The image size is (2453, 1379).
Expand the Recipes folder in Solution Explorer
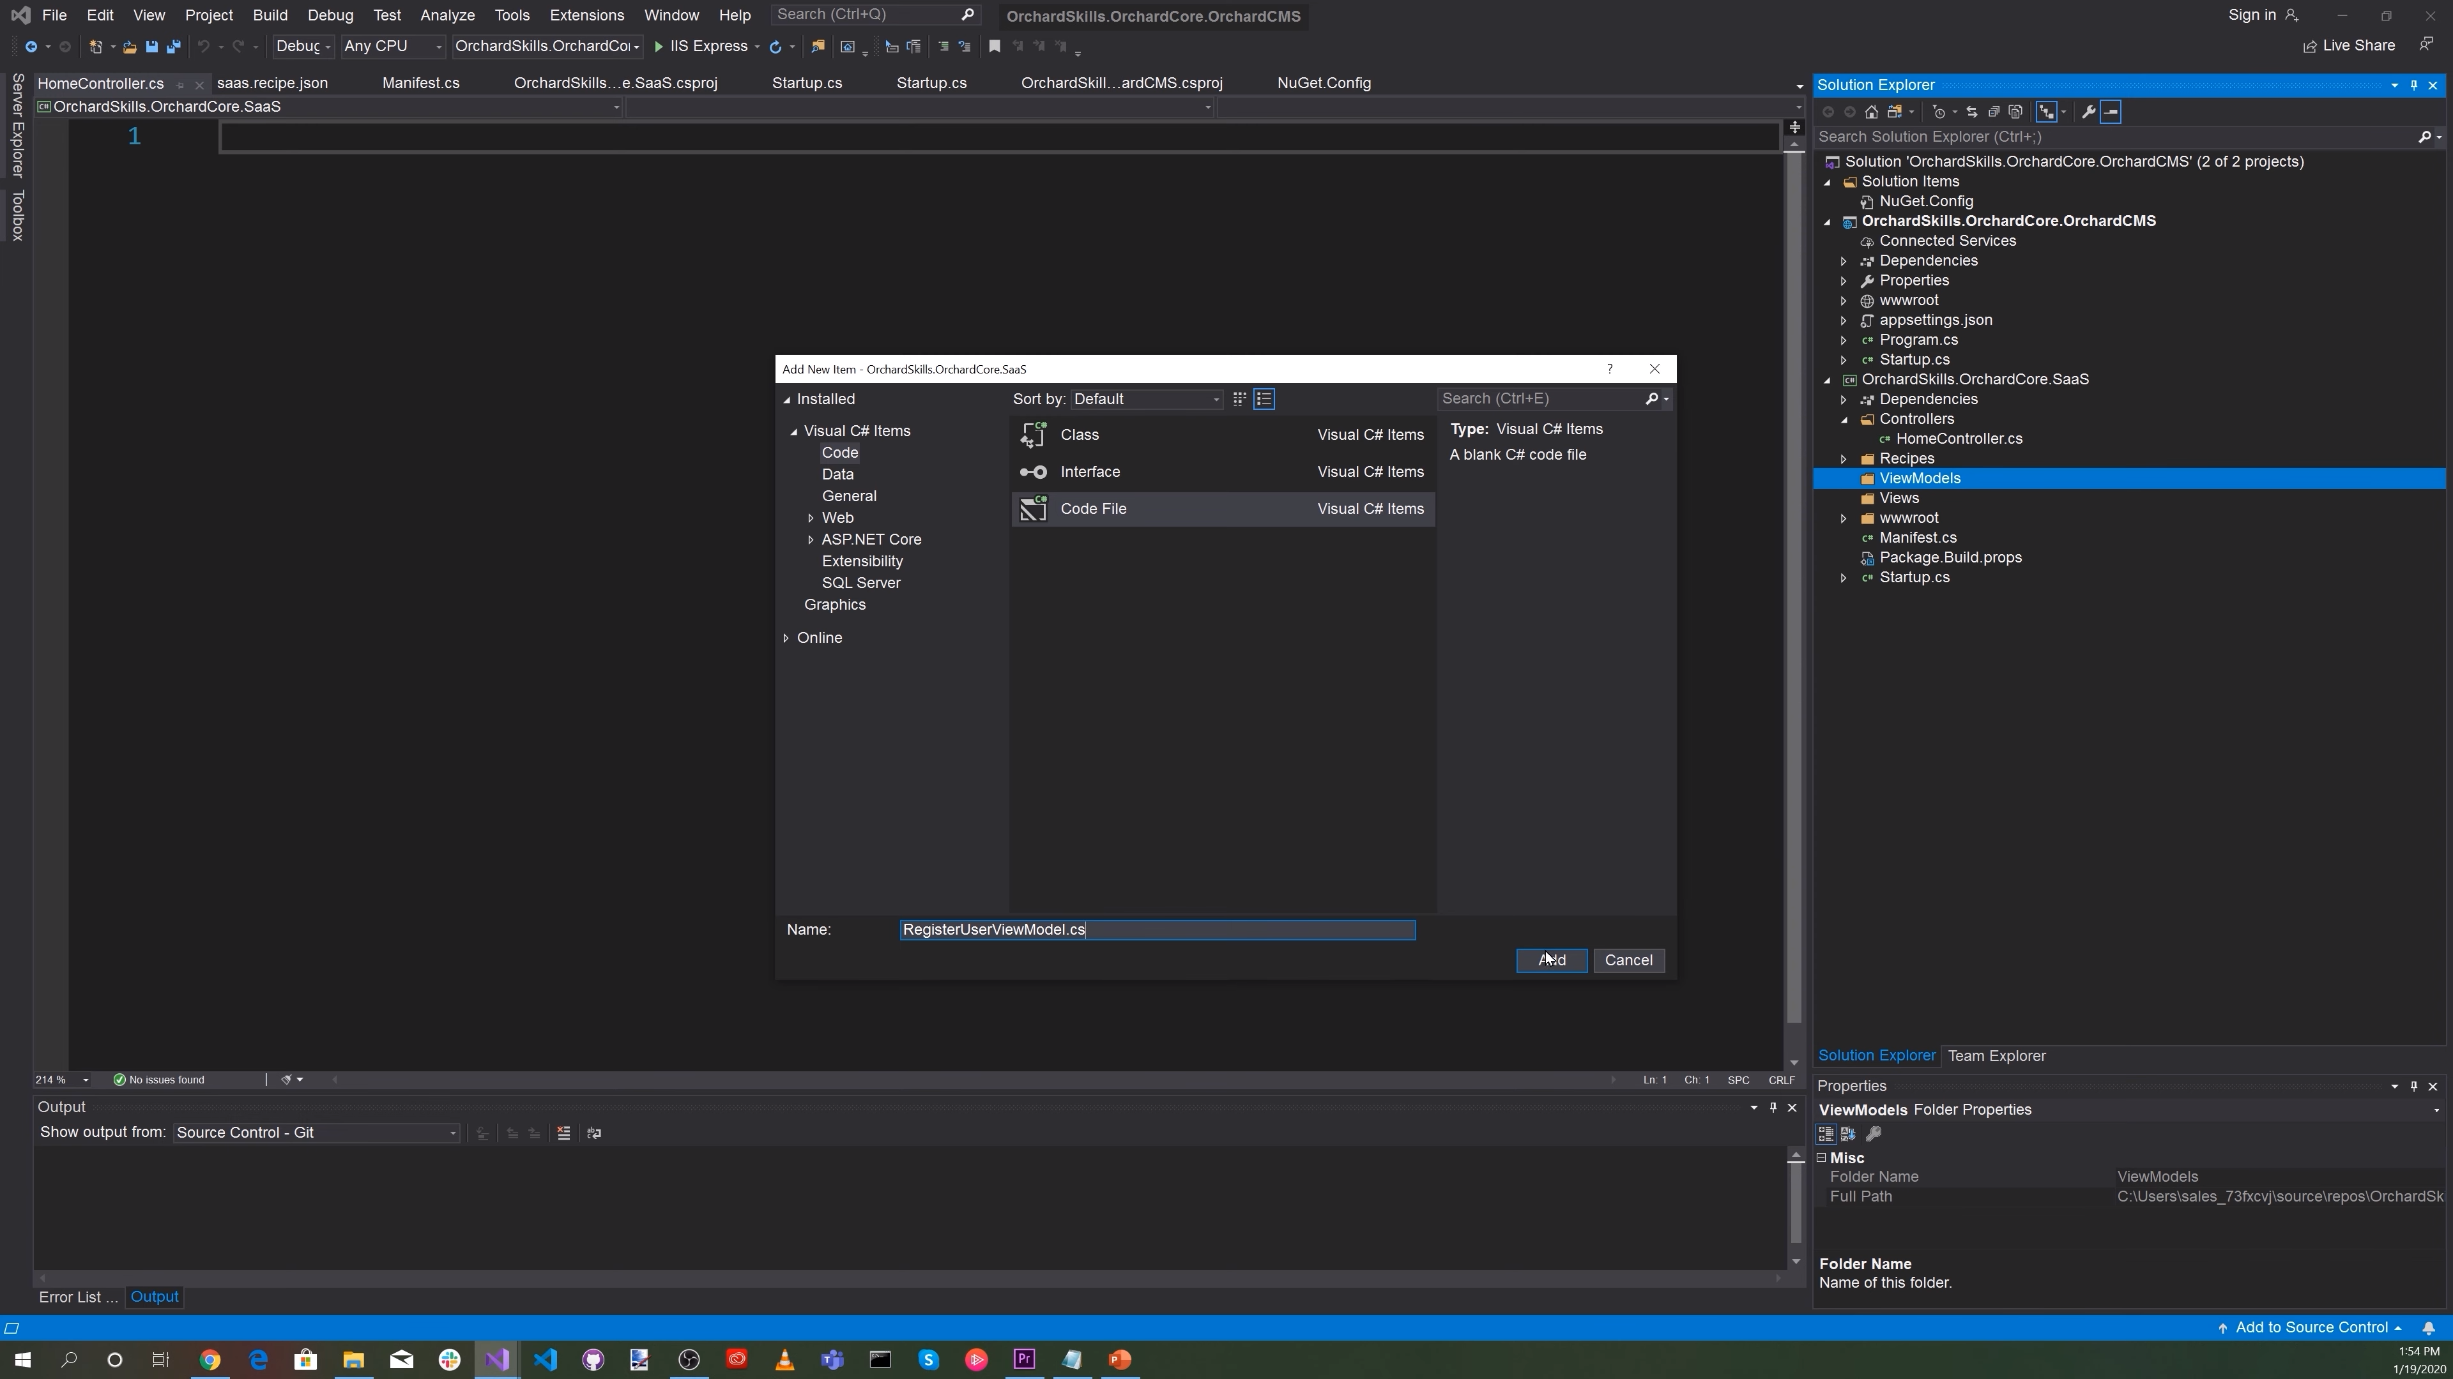pyautogui.click(x=1844, y=459)
